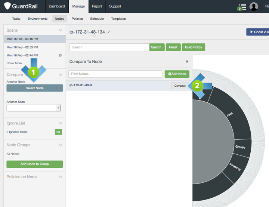Click the All Nodes group entry
269x207 pixels.
tap(13, 154)
